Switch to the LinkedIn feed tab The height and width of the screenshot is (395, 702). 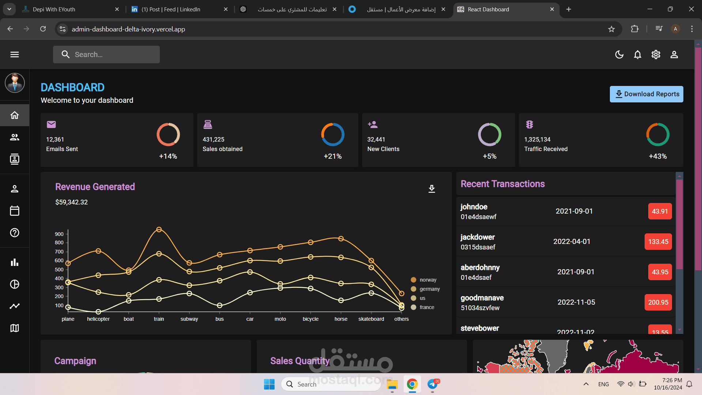(x=170, y=9)
